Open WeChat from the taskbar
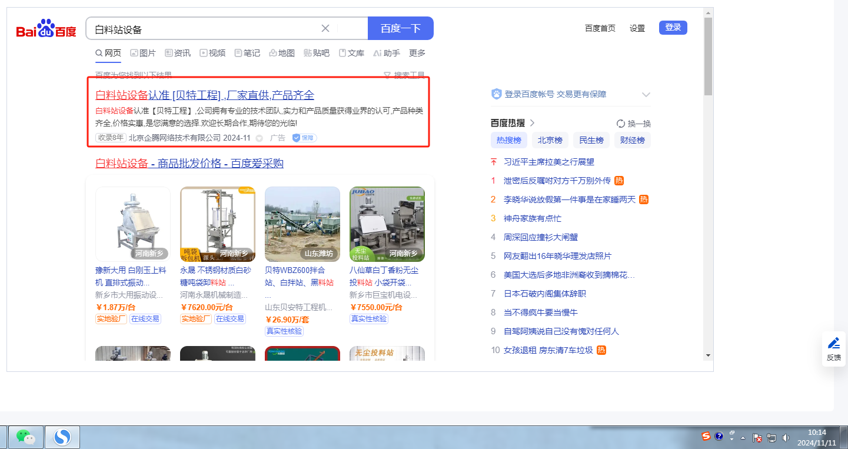The image size is (848, 449). [25, 437]
